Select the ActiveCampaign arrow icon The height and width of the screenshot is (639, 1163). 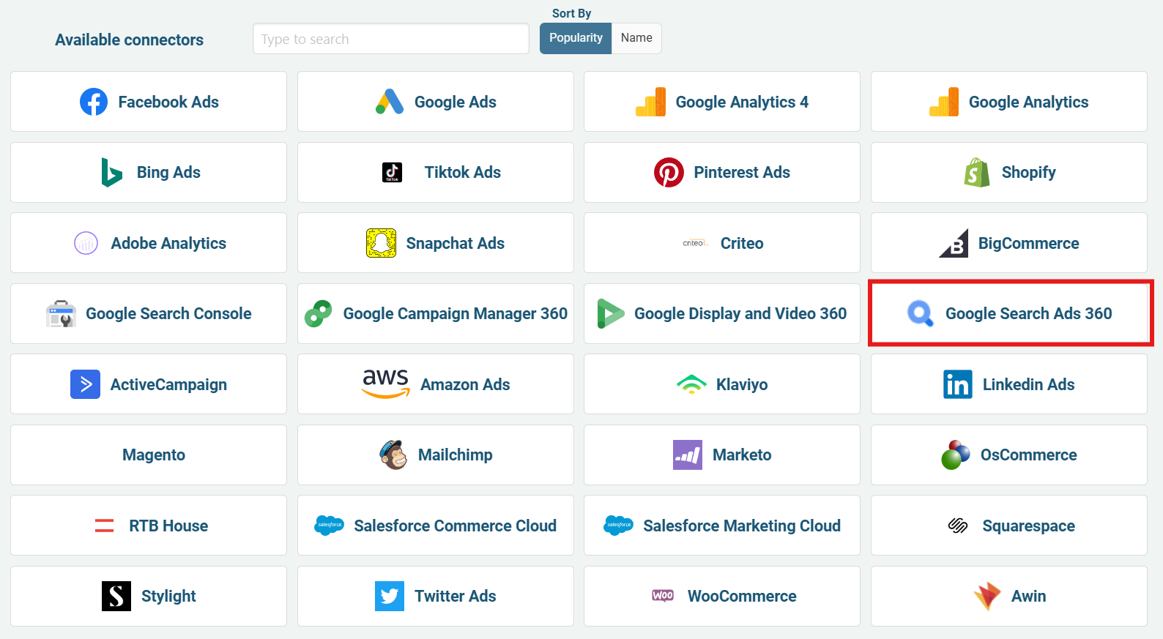[x=85, y=384]
